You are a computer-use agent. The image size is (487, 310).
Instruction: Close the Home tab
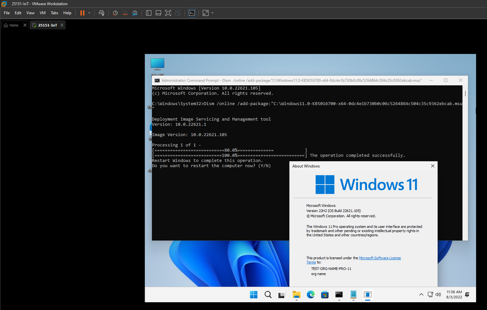tap(25, 25)
